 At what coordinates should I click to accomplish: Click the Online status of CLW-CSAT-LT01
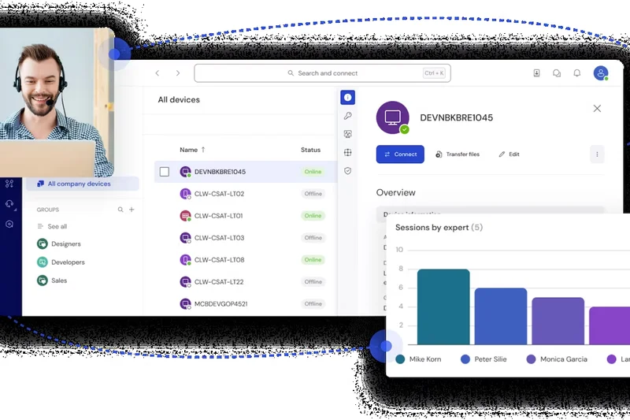(x=313, y=216)
